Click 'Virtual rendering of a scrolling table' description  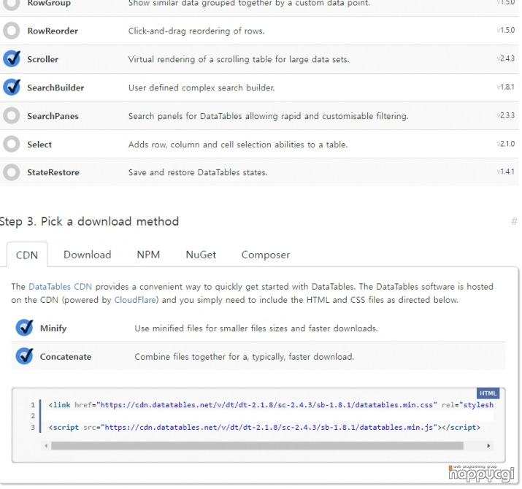(x=239, y=59)
